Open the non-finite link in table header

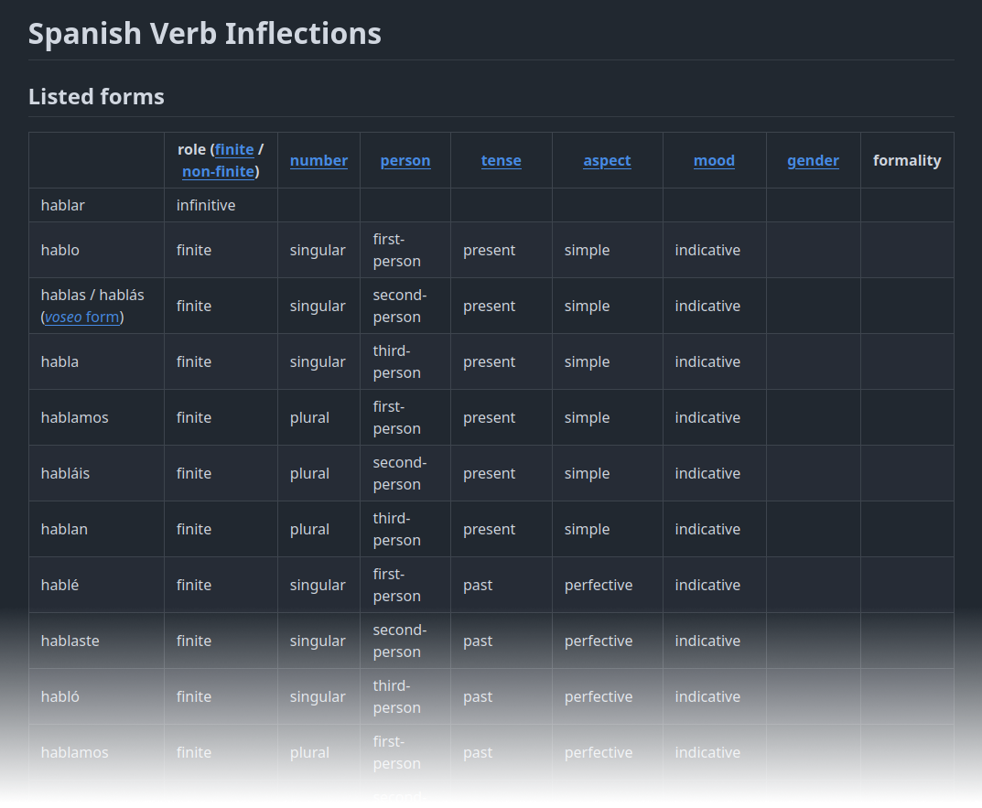(x=218, y=171)
